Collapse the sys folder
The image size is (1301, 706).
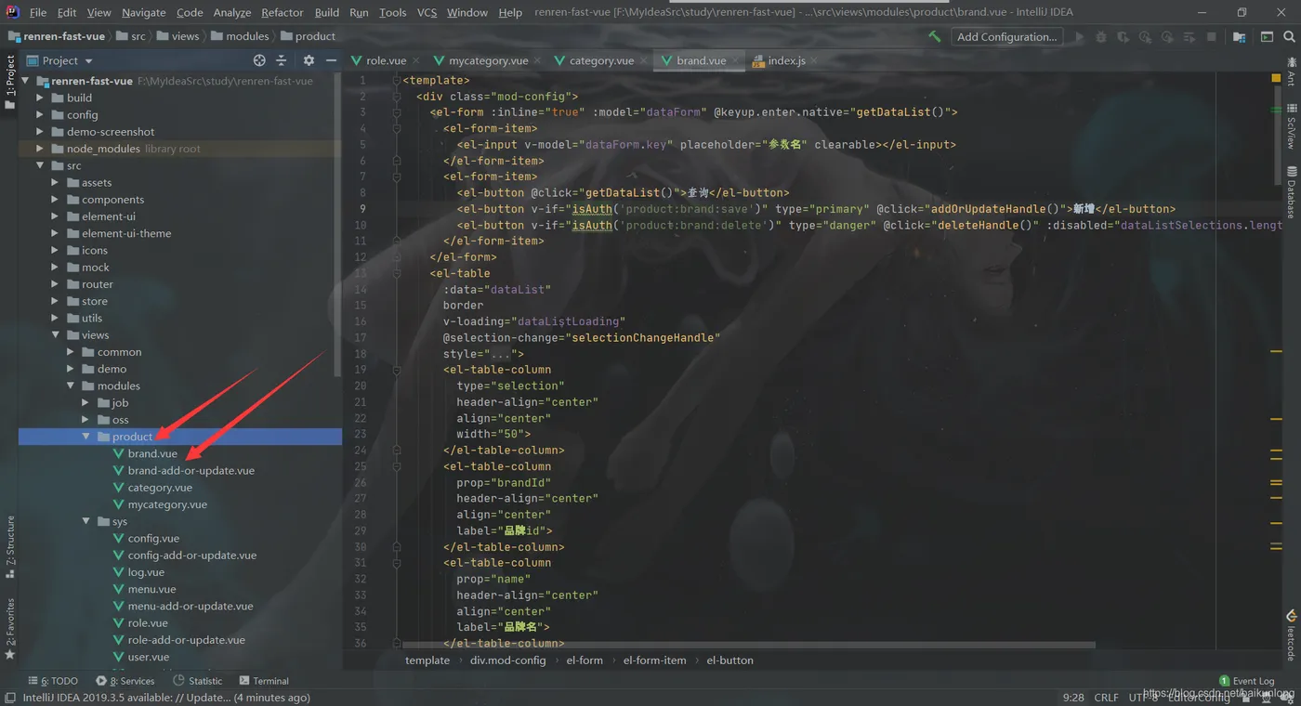click(85, 522)
